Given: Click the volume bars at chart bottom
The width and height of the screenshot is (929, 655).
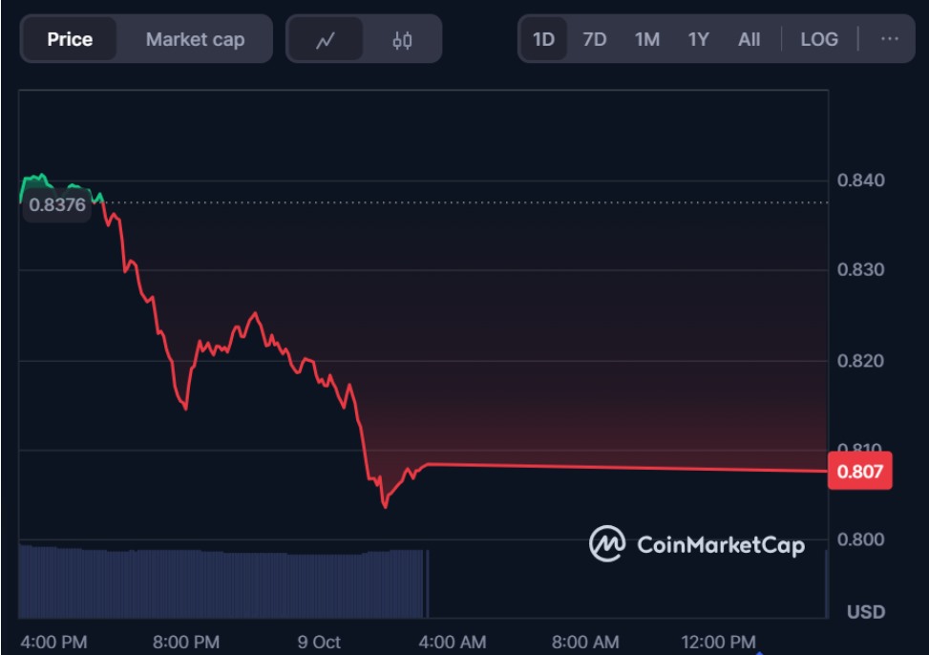Looking at the screenshot, I should point(220,582).
